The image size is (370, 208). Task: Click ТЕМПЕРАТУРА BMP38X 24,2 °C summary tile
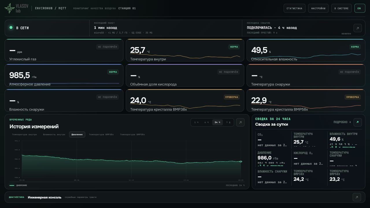tap(309, 177)
